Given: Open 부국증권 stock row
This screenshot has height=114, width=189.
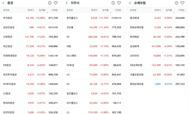Looking at the screenshot, I should [31, 18].
